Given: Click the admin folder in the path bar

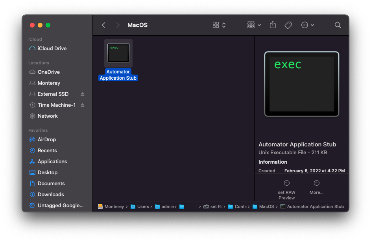Looking at the screenshot, I should coord(166,206).
